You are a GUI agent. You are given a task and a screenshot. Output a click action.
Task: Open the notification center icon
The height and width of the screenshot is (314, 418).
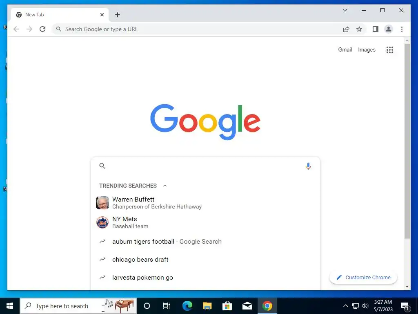click(x=405, y=306)
